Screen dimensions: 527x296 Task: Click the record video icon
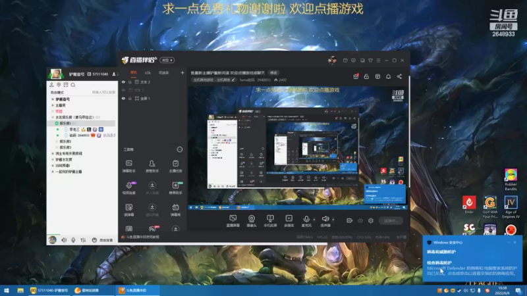click(x=350, y=220)
